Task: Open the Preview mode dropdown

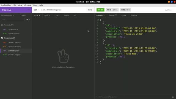Action: click(100, 15)
